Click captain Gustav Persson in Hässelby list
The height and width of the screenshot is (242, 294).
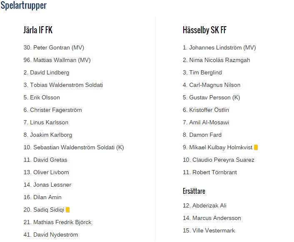coord(211,98)
